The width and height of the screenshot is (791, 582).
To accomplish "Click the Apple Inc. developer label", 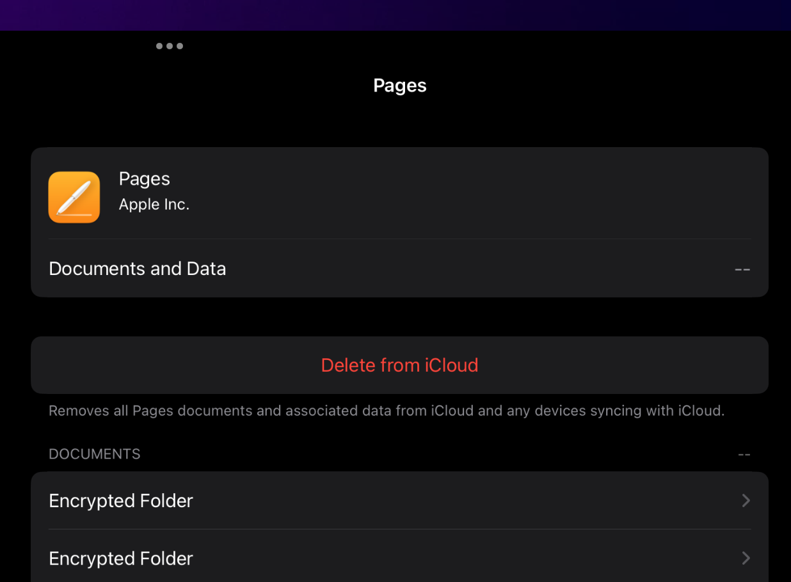I will [x=154, y=205].
